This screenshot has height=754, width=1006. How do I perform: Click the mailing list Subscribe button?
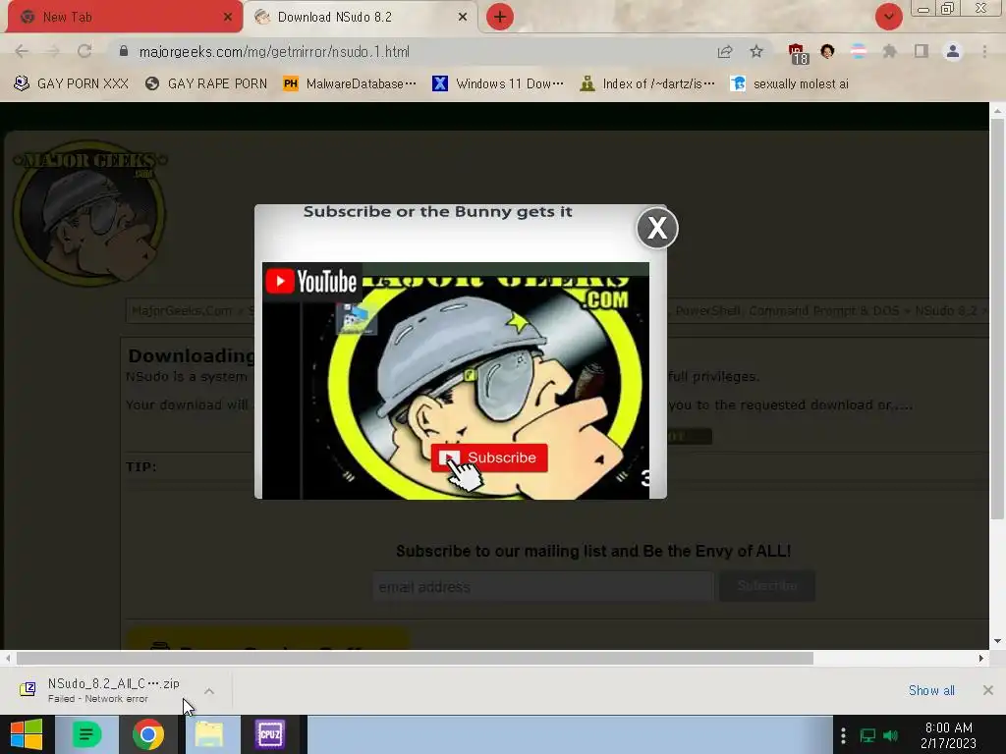pyautogui.click(x=766, y=586)
